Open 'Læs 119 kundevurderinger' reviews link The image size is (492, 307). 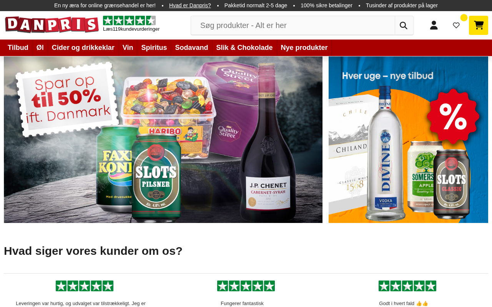pos(131,29)
